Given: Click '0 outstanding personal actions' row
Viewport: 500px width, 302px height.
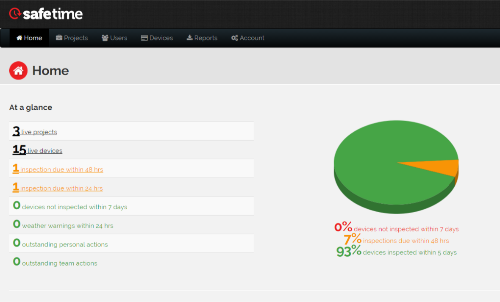Looking at the screenshot, I should (x=131, y=244).
